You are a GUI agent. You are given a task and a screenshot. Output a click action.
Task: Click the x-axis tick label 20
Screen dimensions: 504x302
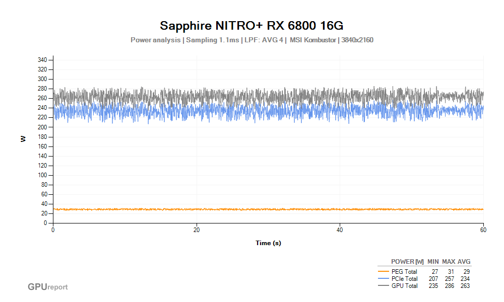(x=197, y=230)
